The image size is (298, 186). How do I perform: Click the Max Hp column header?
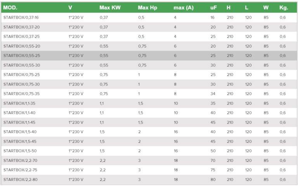pos(147,8)
